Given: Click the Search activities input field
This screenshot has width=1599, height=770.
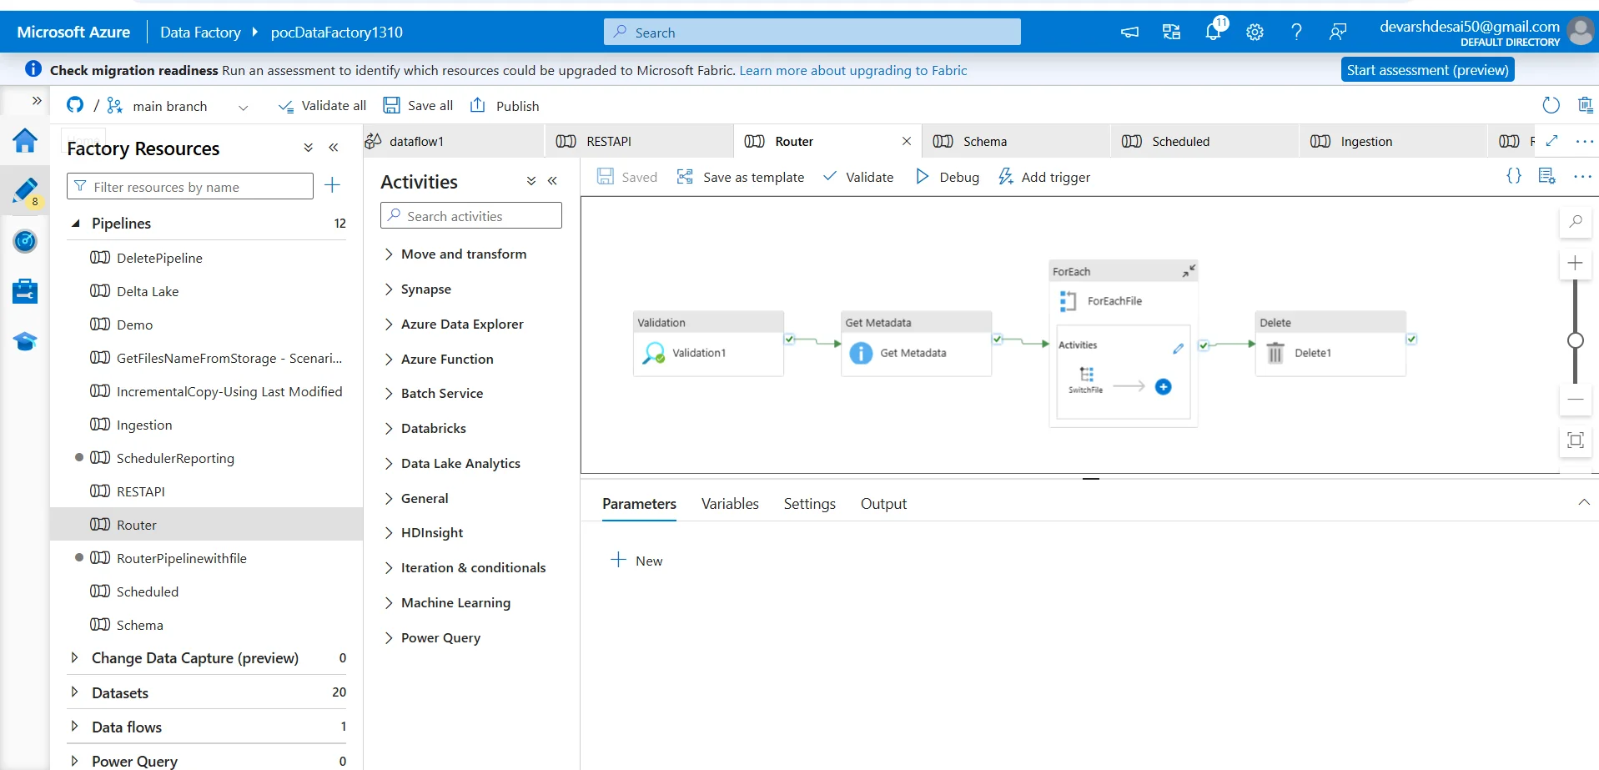Looking at the screenshot, I should point(471,216).
